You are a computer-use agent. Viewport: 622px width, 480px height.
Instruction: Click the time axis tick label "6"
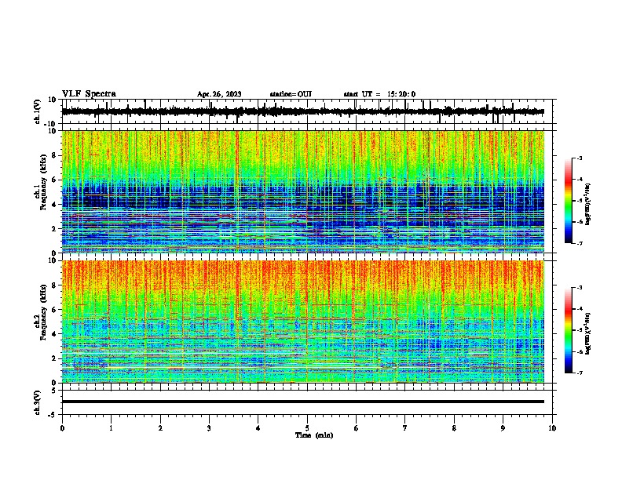coord(356,428)
